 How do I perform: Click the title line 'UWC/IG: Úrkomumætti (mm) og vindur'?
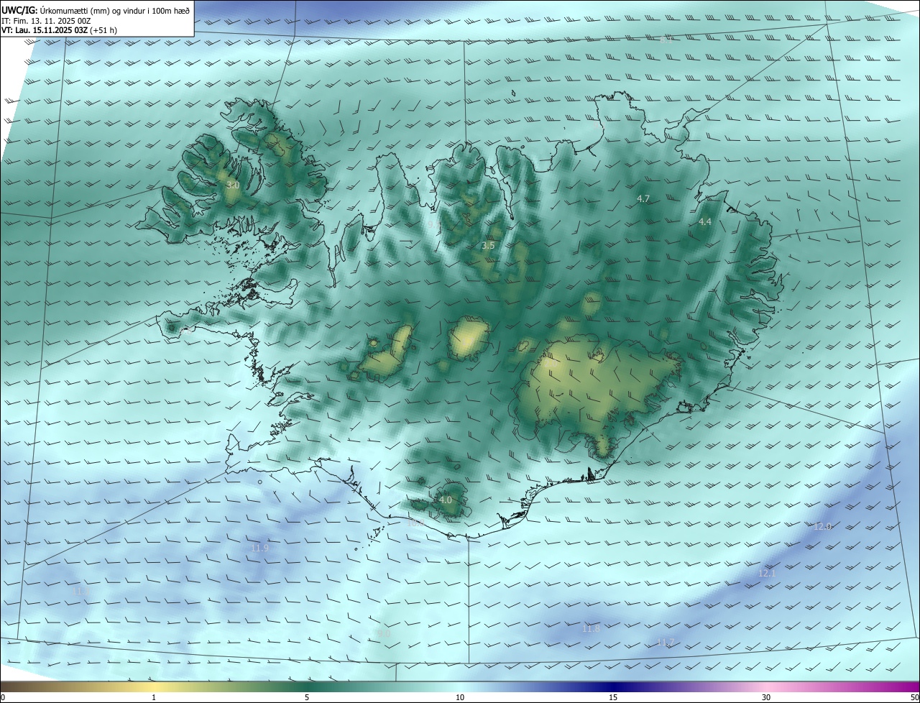click(x=96, y=11)
